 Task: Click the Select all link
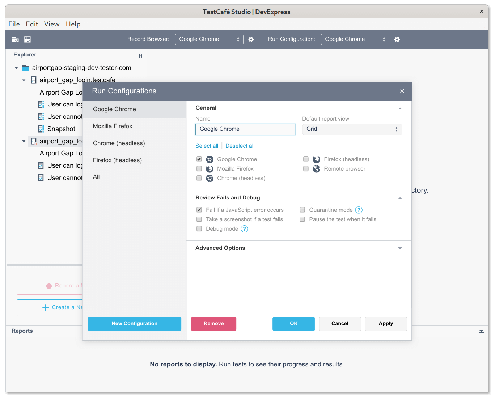pos(207,146)
